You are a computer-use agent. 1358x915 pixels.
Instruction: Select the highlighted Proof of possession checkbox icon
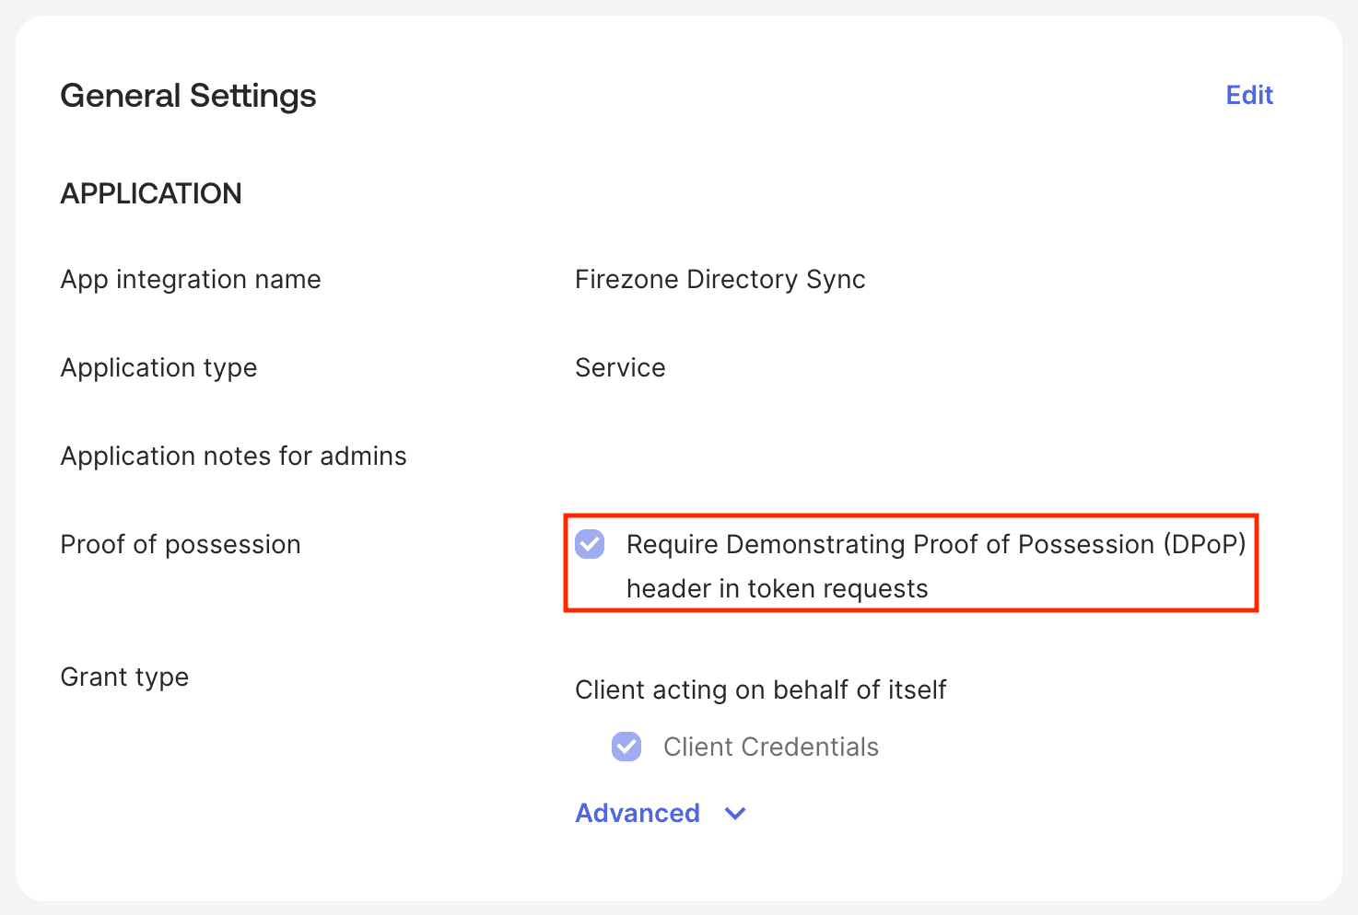(591, 545)
